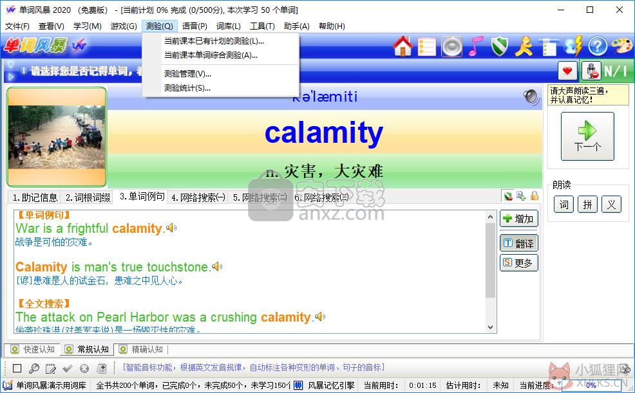Click the gray checkmark icon in bottom toolbar
Viewport: 635px width, 393px height.
click(68, 369)
